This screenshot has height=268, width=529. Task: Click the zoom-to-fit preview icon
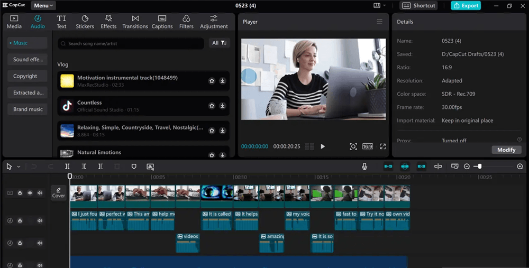(x=353, y=146)
